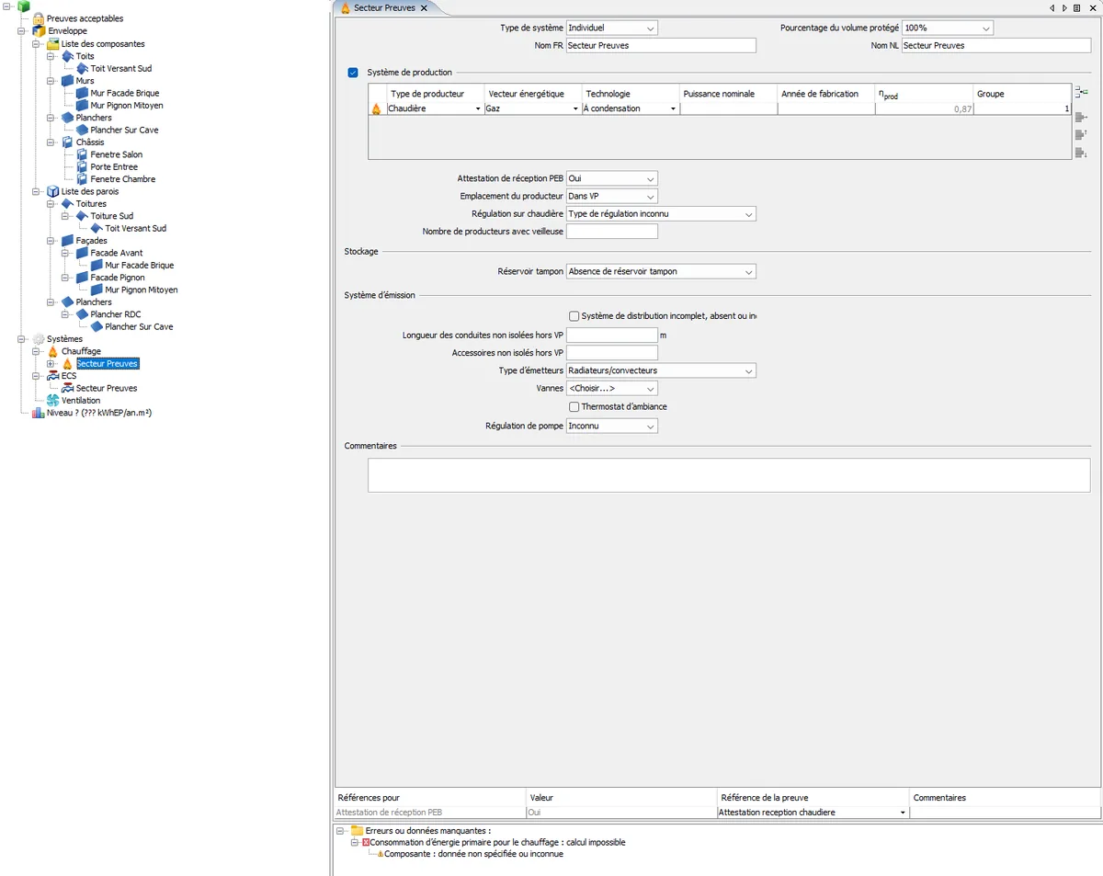Click the gear icon next to Systèmes
Viewport: 1103px width, 876px height.
[x=39, y=339]
